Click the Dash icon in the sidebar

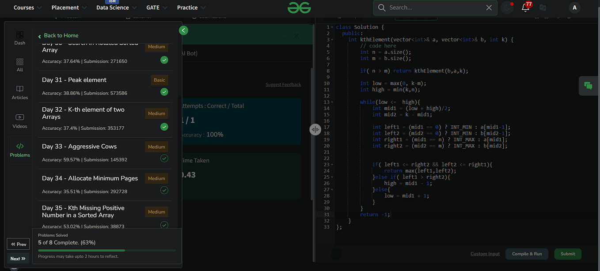pos(19,37)
